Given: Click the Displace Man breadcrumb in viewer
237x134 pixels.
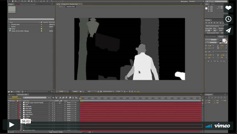Looking at the screenshot, I should coord(71,7).
